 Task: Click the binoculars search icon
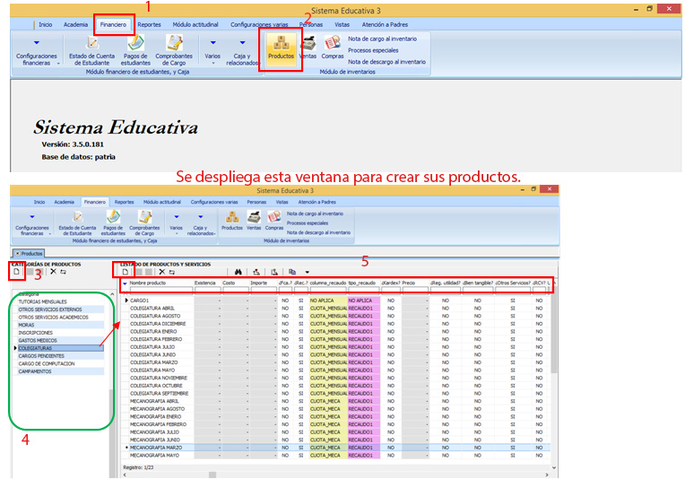click(x=238, y=272)
